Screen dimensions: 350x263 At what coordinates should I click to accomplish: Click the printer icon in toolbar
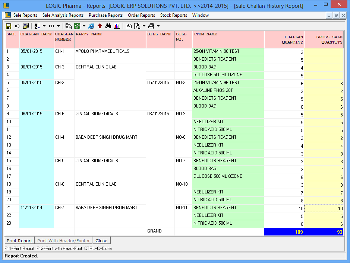[x=151, y=26]
